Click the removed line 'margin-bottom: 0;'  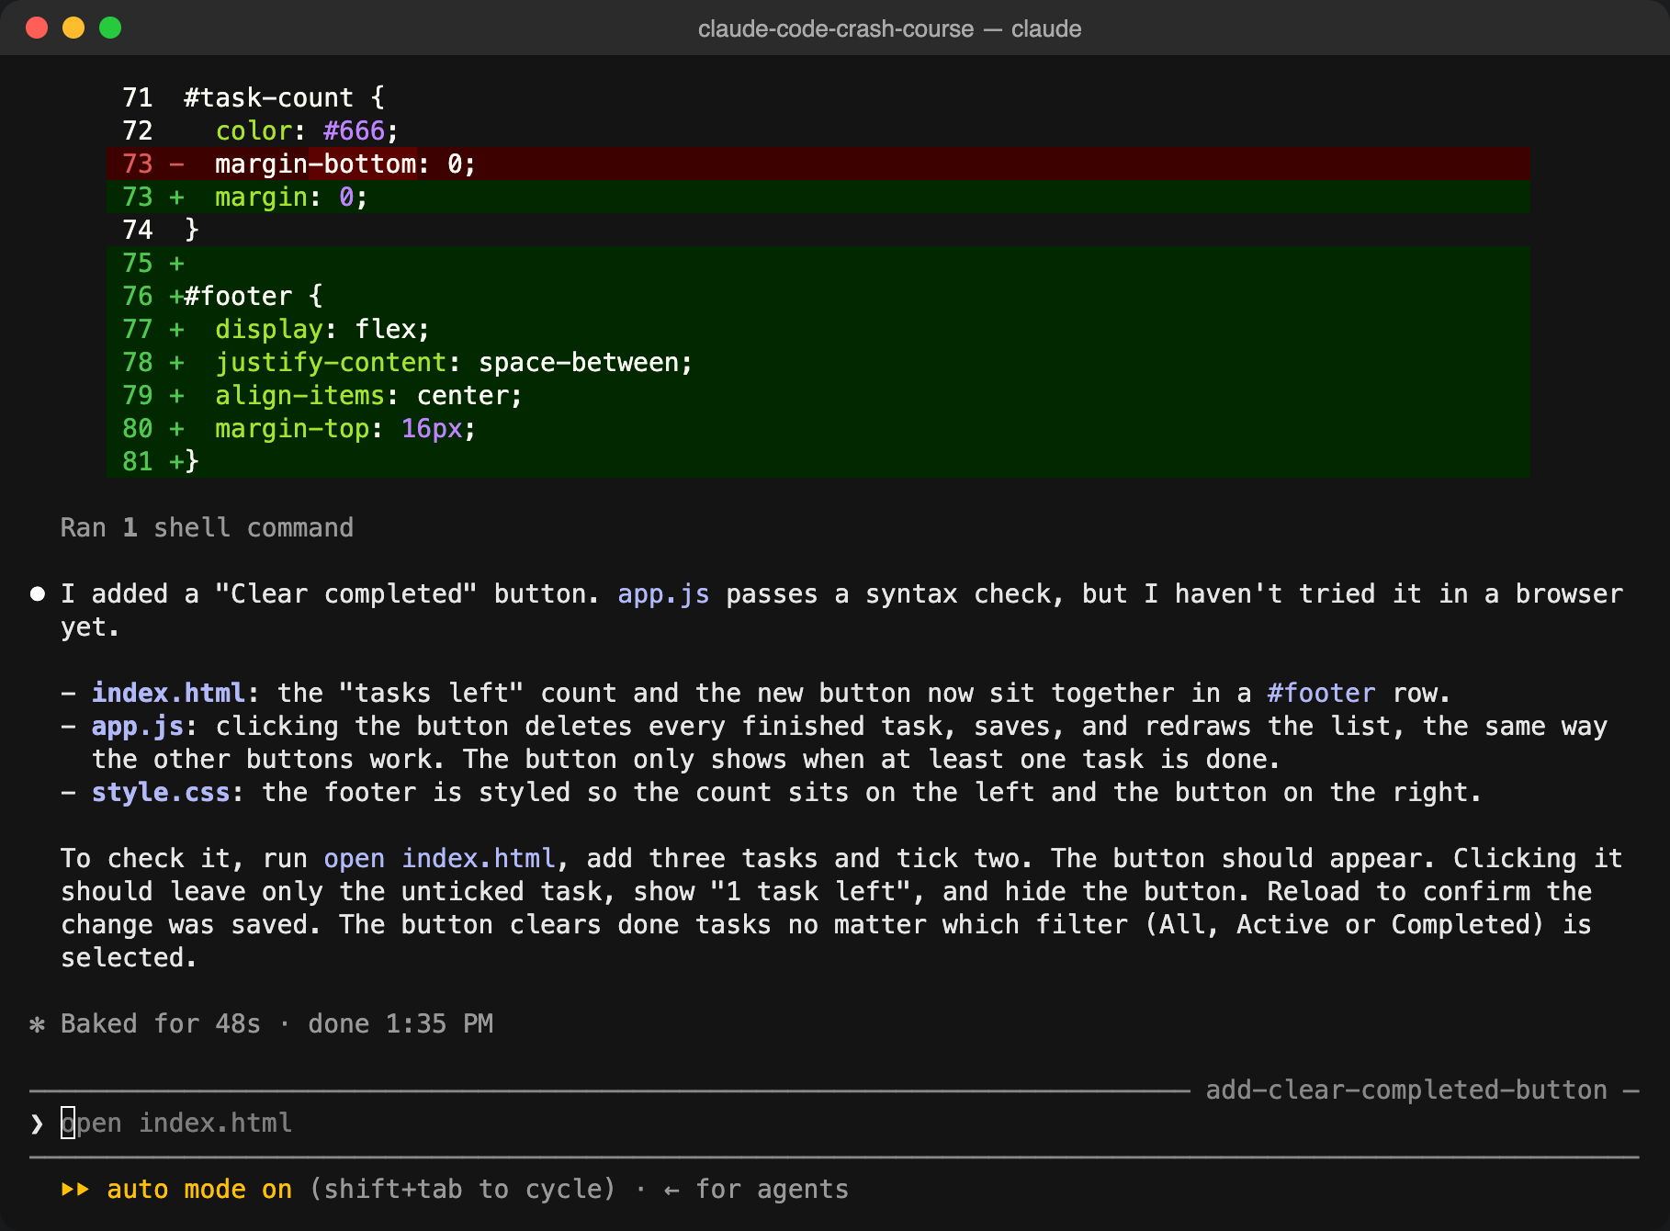coord(818,164)
